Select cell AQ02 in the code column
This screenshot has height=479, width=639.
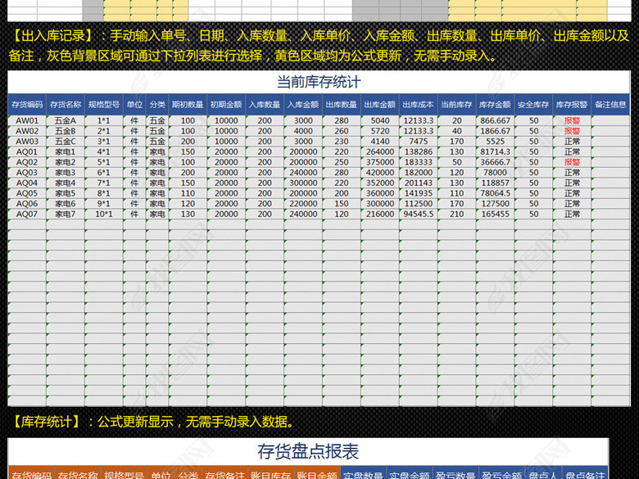click(x=27, y=162)
